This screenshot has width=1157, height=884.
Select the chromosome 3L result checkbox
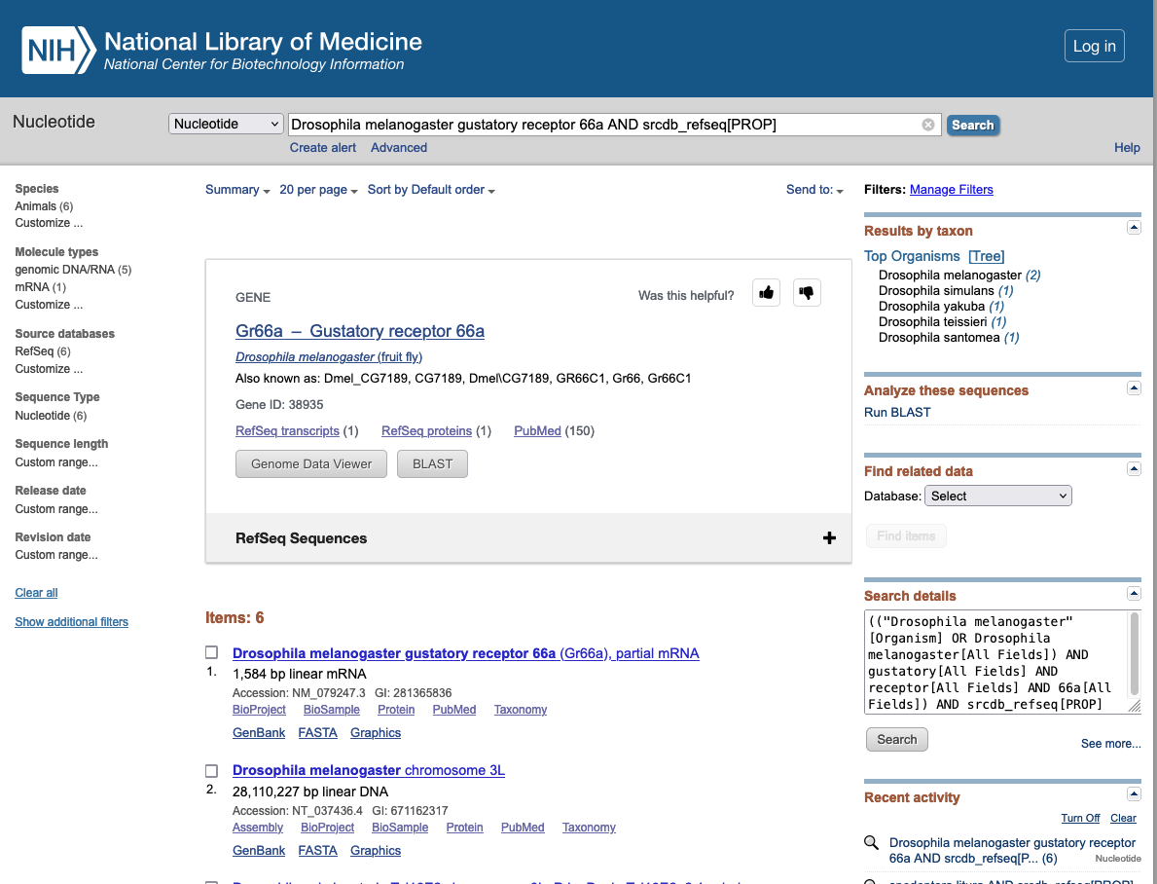(212, 770)
